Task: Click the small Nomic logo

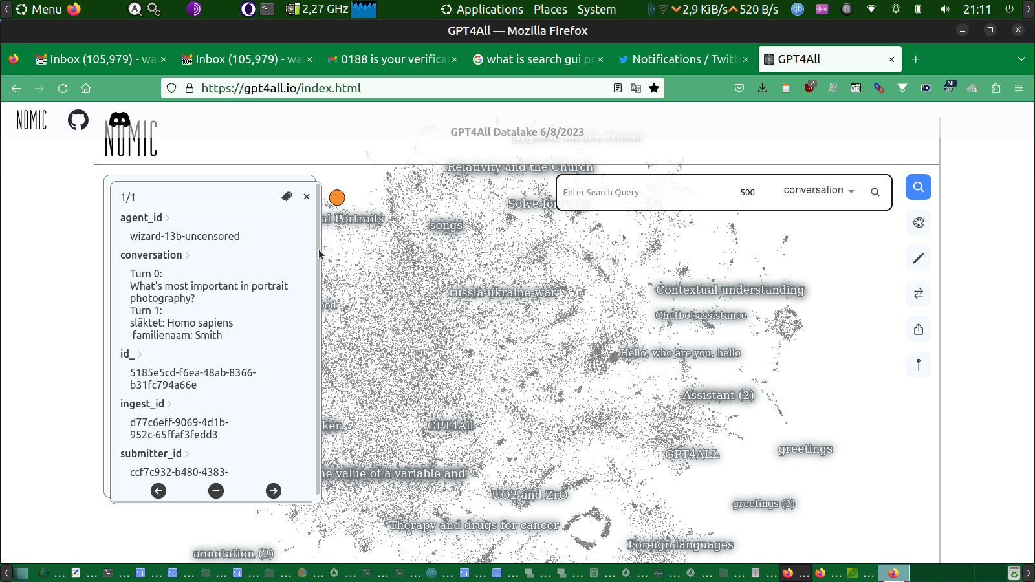Action: 32,120
